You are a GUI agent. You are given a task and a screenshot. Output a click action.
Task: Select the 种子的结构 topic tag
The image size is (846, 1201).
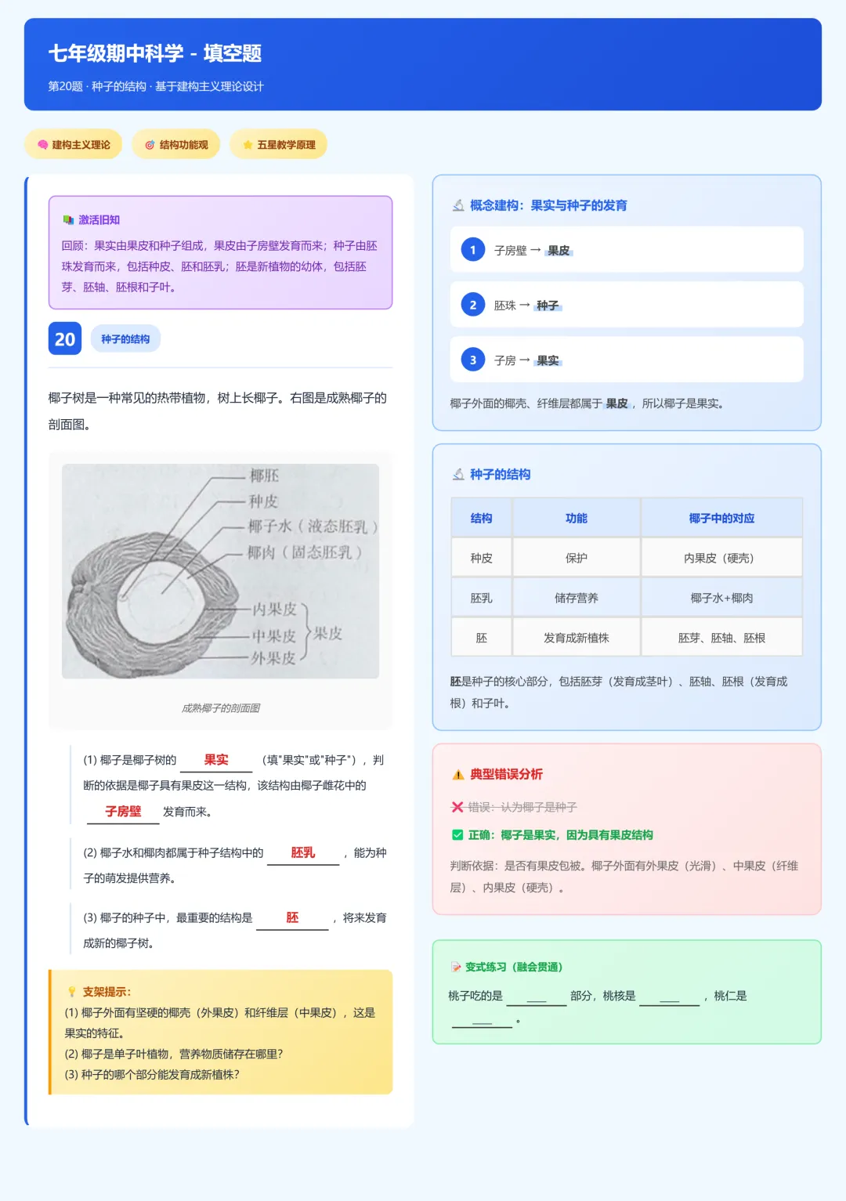pos(125,338)
